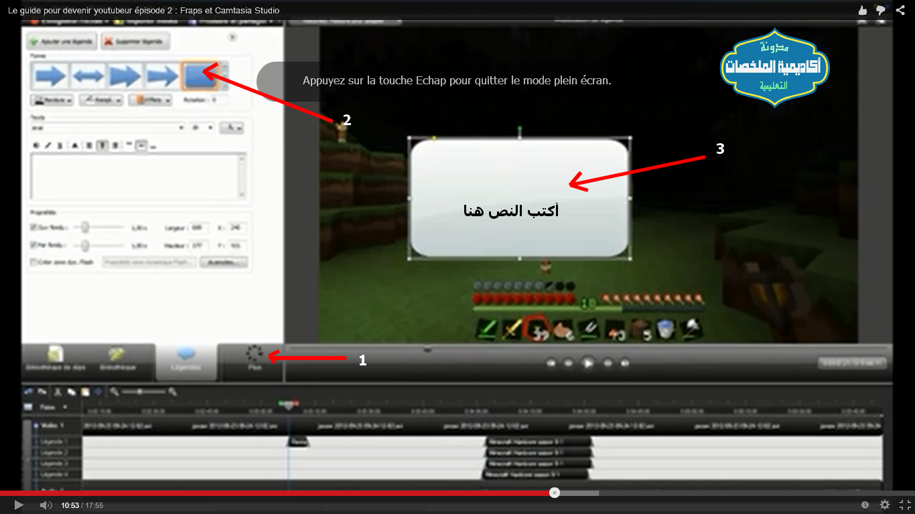The height and width of the screenshot is (514, 915).
Task: Click the Largeur width field
Action: [199, 228]
